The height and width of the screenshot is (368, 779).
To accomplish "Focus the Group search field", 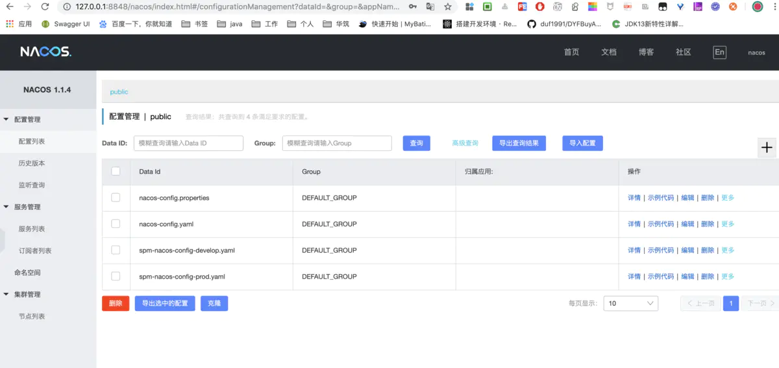I will (x=337, y=143).
